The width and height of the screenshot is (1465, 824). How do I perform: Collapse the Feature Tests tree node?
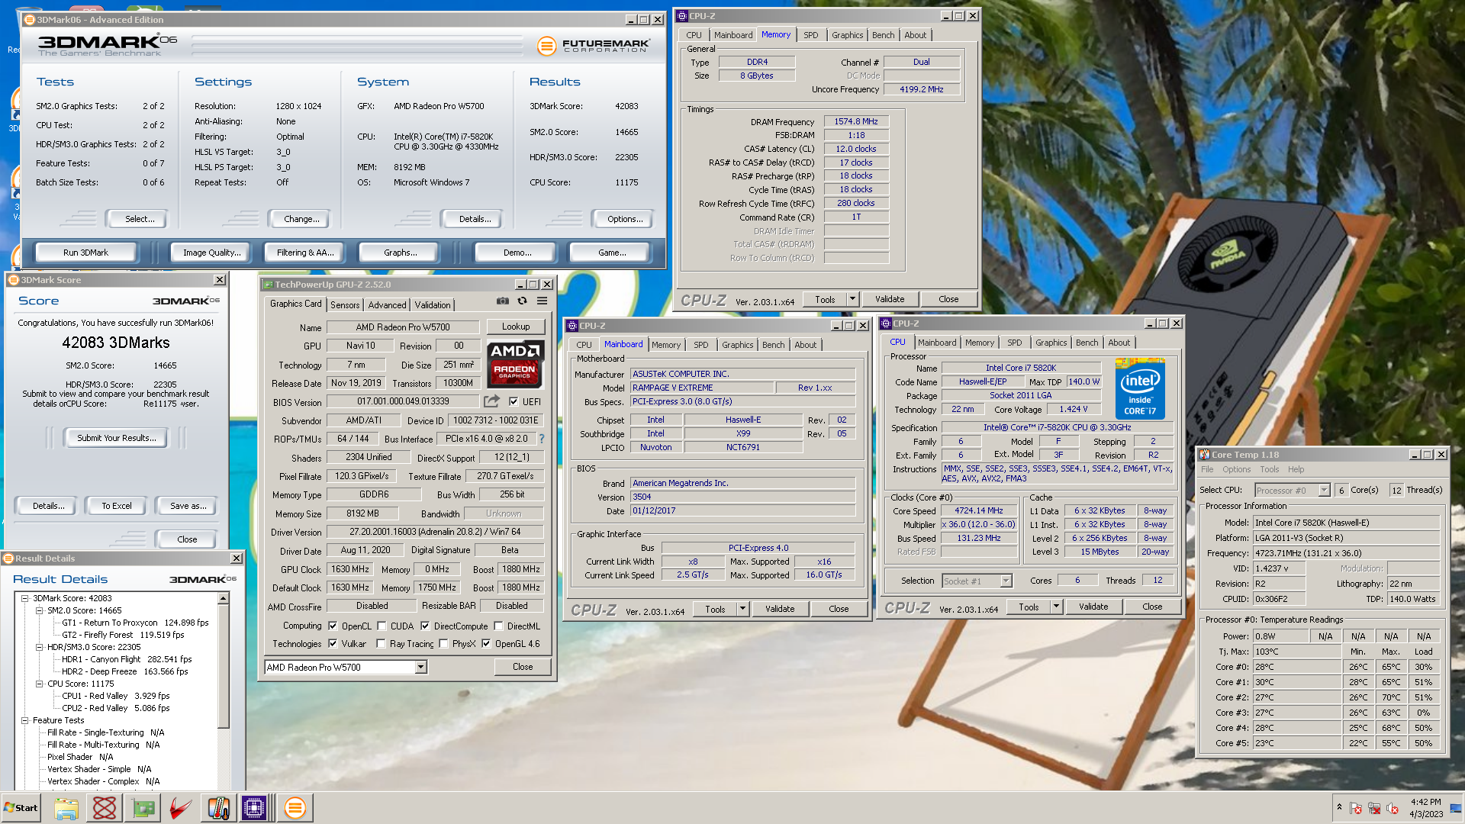click(x=24, y=720)
